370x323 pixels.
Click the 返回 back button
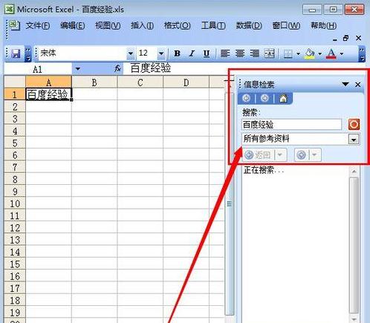click(259, 155)
